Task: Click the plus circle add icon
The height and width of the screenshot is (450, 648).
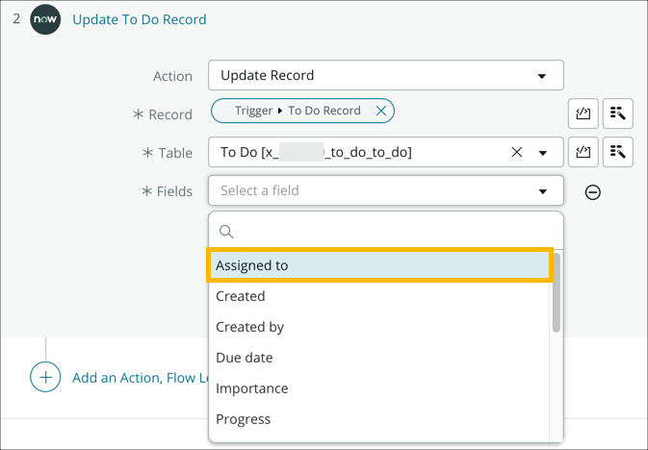Action: pyautogui.click(x=45, y=378)
